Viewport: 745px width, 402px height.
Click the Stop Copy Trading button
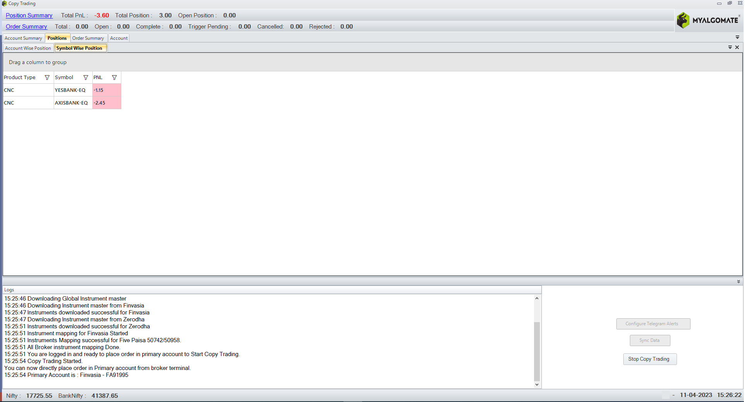point(649,359)
